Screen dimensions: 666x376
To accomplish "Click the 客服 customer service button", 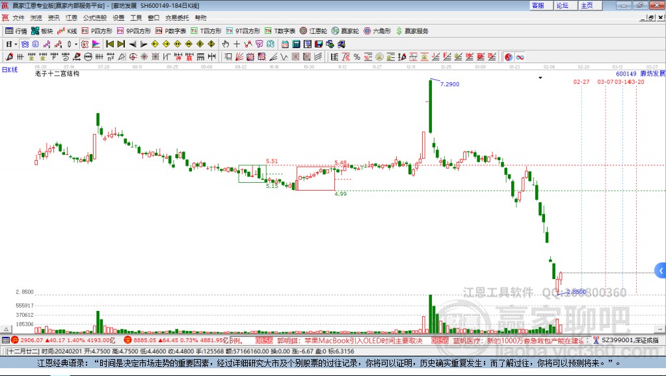I will pyautogui.click(x=538, y=5).
